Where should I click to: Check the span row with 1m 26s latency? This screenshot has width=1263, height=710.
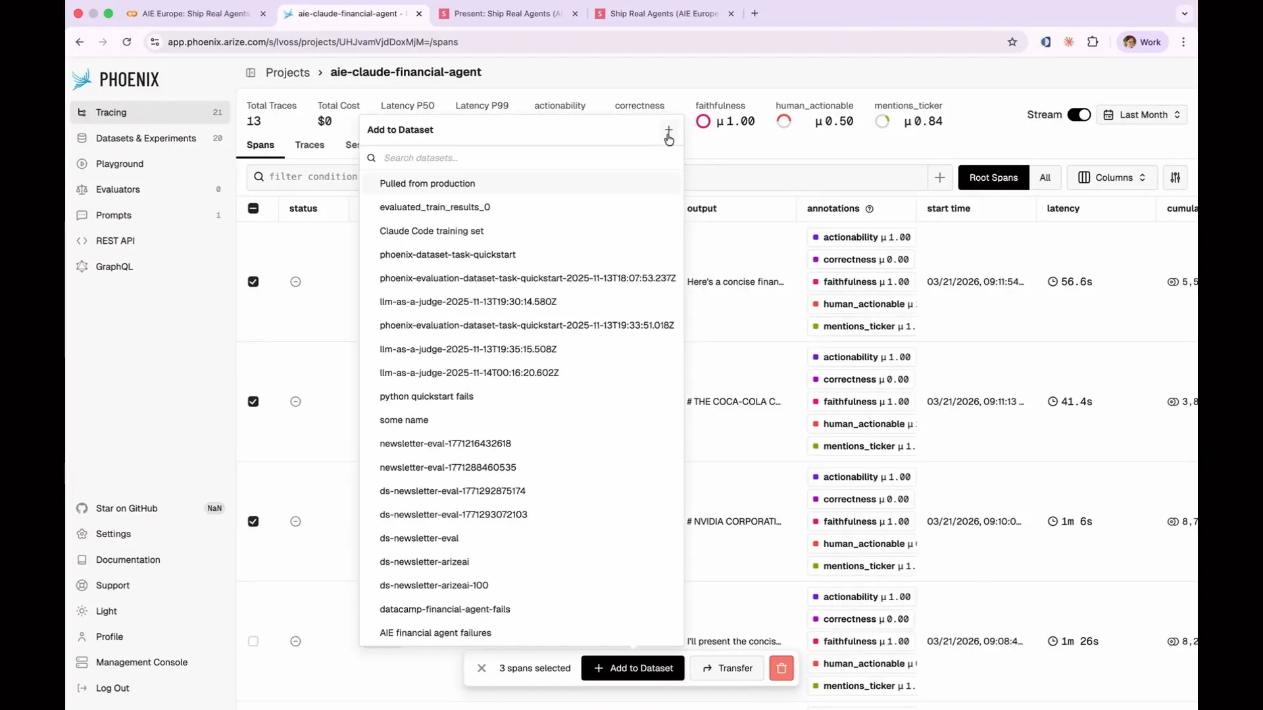[253, 642]
